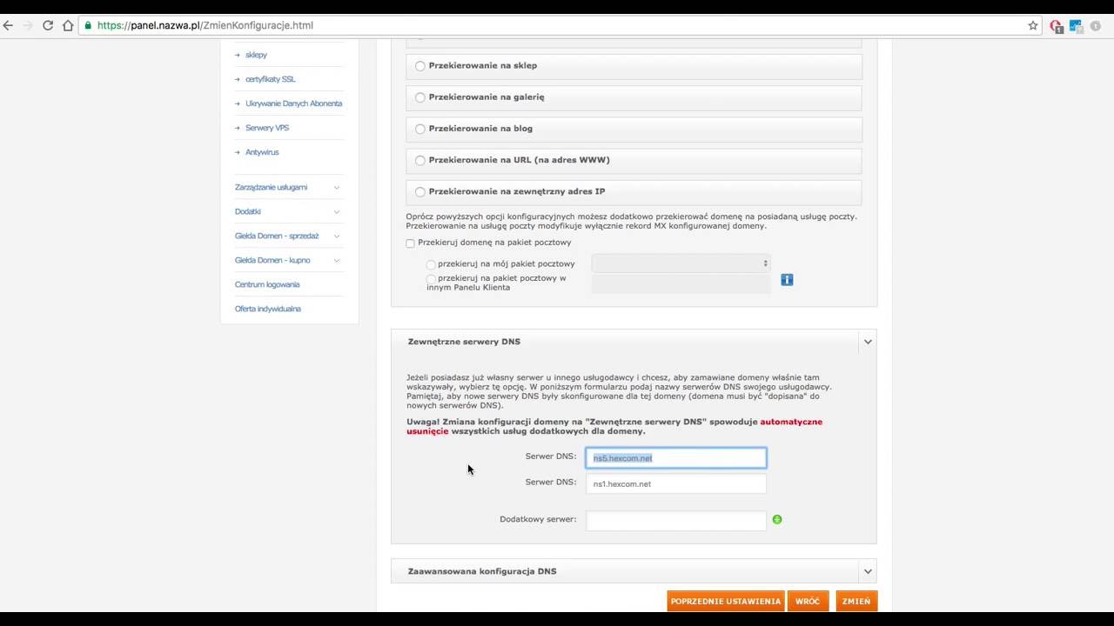Click the second Serwer DNS field

click(675, 483)
